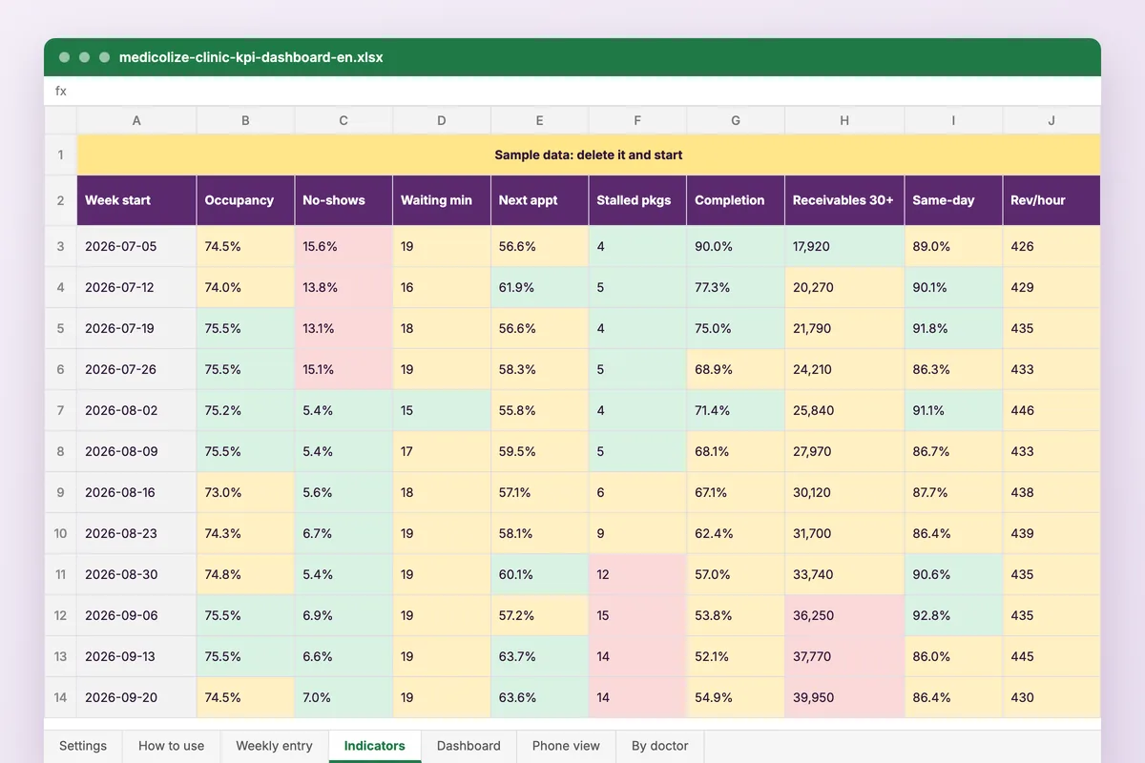Select the stalled pkgs cell 15

click(x=637, y=615)
